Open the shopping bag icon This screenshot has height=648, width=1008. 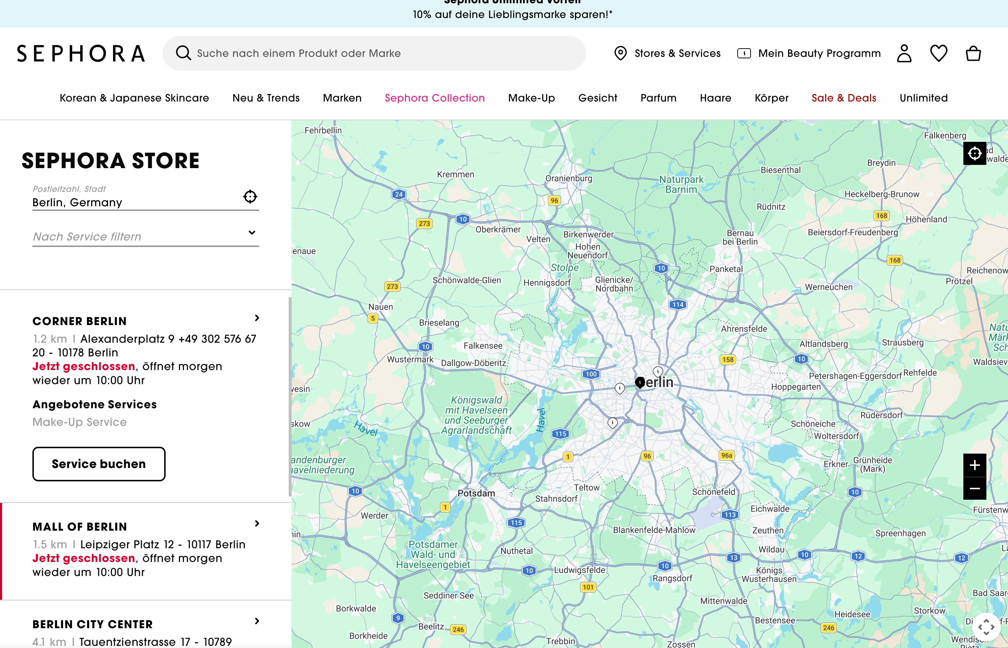click(x=973, y=53)
